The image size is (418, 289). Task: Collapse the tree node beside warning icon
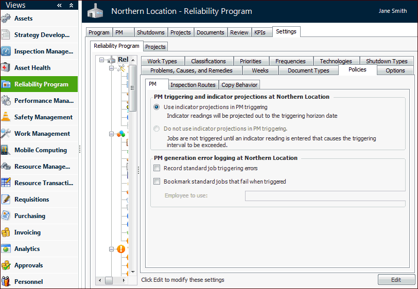point(111,249)
